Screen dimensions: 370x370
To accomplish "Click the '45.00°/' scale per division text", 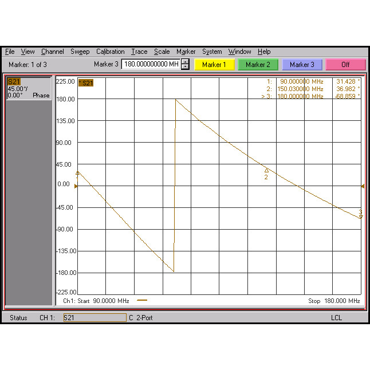I will pyautogui.click(x=18, y=89).
